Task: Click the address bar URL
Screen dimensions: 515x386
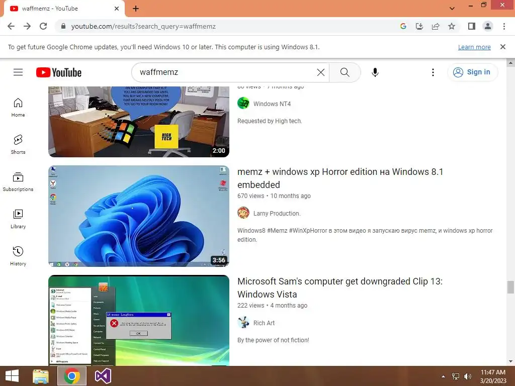Action: tap(143, 26)
